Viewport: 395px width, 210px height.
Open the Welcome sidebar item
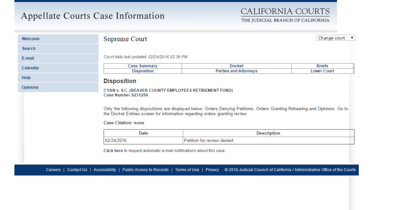(x=58, y=39)
